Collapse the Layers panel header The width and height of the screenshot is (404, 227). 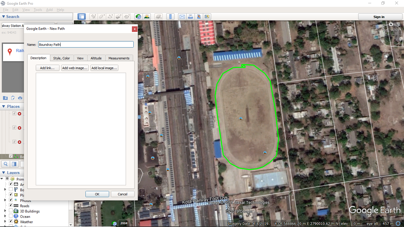coord(4,173)
